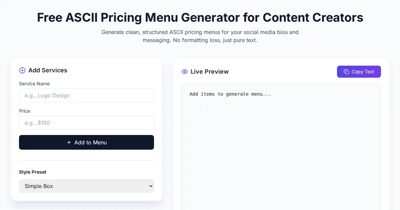Click the subtitle description under the title
Image resolution: width=400 pixels, height=210 pixels.
pyautogui.click(x=200, y=36)
